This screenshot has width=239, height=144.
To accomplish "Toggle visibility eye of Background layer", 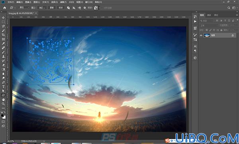I will pos(201,35).
